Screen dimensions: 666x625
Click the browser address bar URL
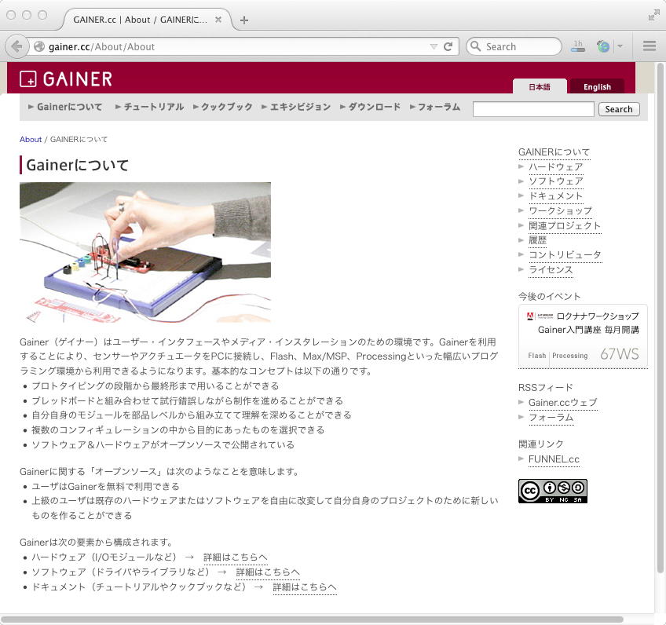coord(101,46)
